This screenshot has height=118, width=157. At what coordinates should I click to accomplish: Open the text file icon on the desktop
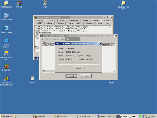(32, 80)
